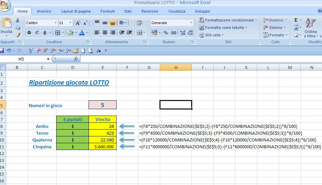The width and height of the screenshot is (322, 185).
Task: Click the filter funnel icon in quick access toolbar
Action: 98,51
